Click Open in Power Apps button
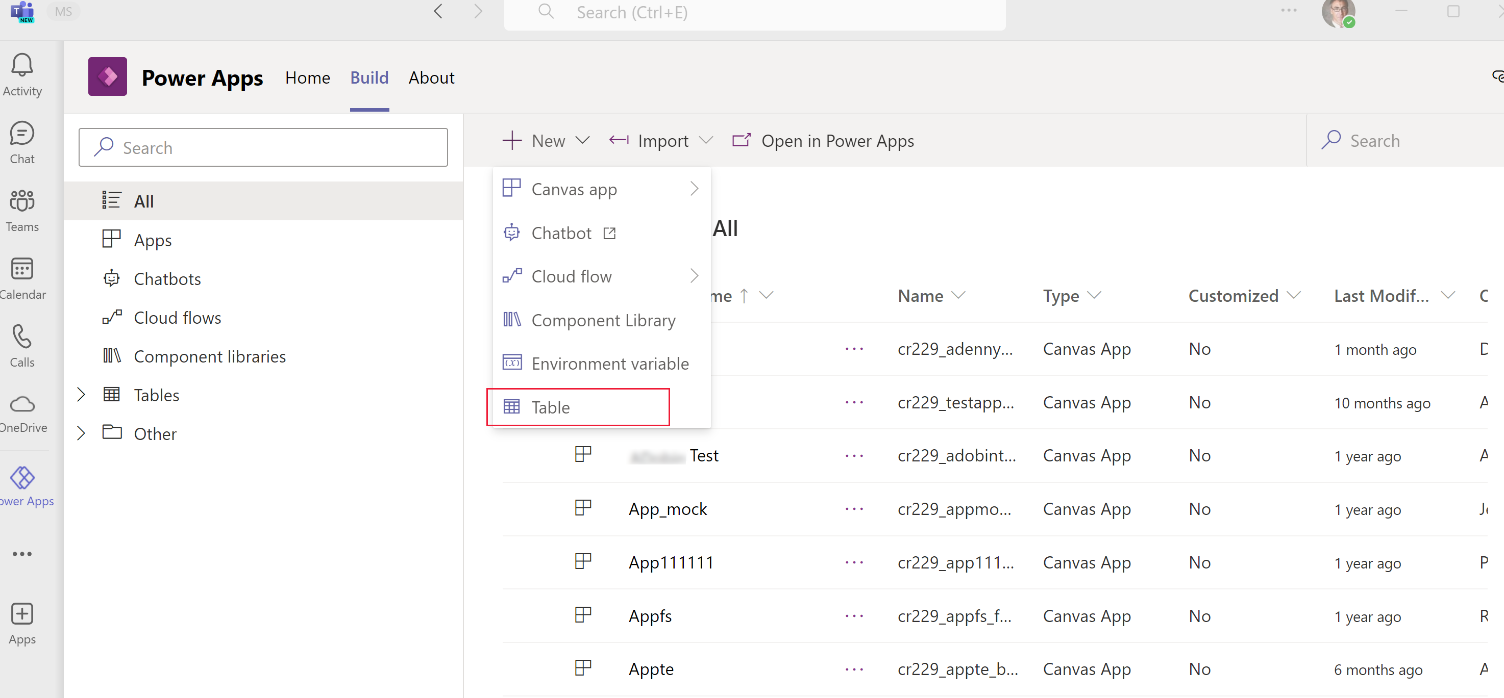Viewport: 1504px width, 698px height. tap(822, 140)
